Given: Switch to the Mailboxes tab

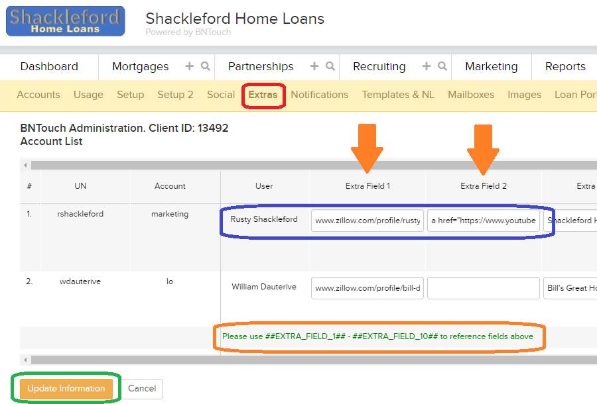Looking at the screenshot, I should (471, 95).
